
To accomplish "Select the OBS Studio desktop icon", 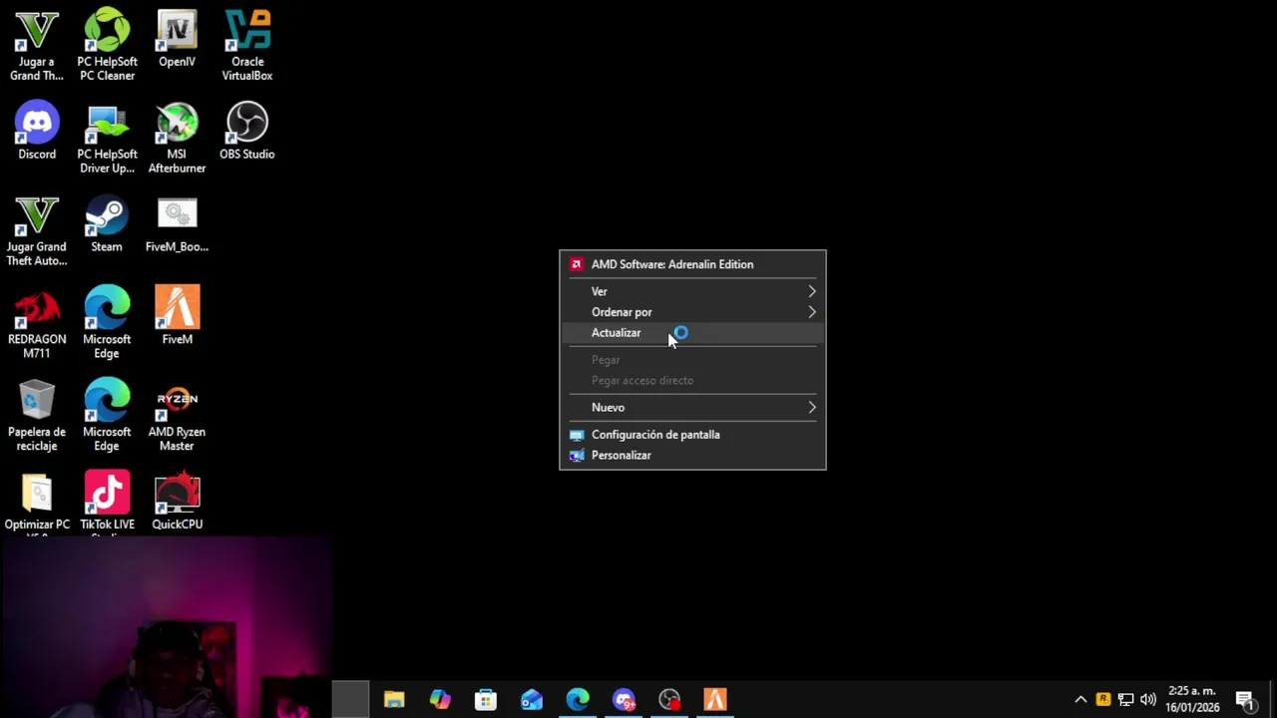I will tap(247, 131).
